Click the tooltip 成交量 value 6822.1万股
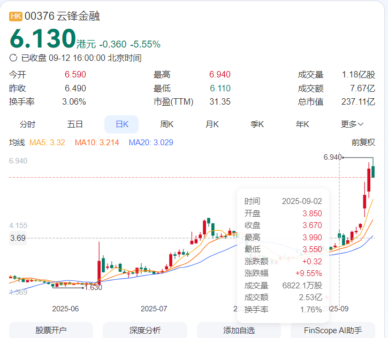Viewport: 388px width, 338px height. pyautogui.click(x=302, y=286)
